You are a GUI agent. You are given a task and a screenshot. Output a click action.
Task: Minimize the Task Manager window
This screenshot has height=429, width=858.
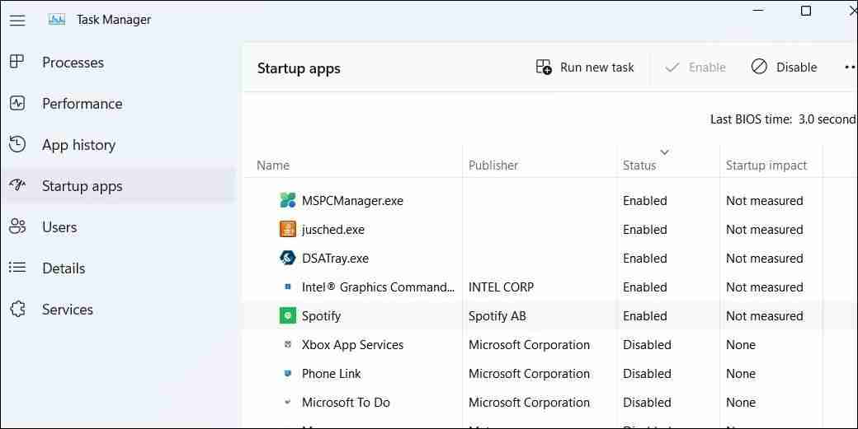[758, 11]
